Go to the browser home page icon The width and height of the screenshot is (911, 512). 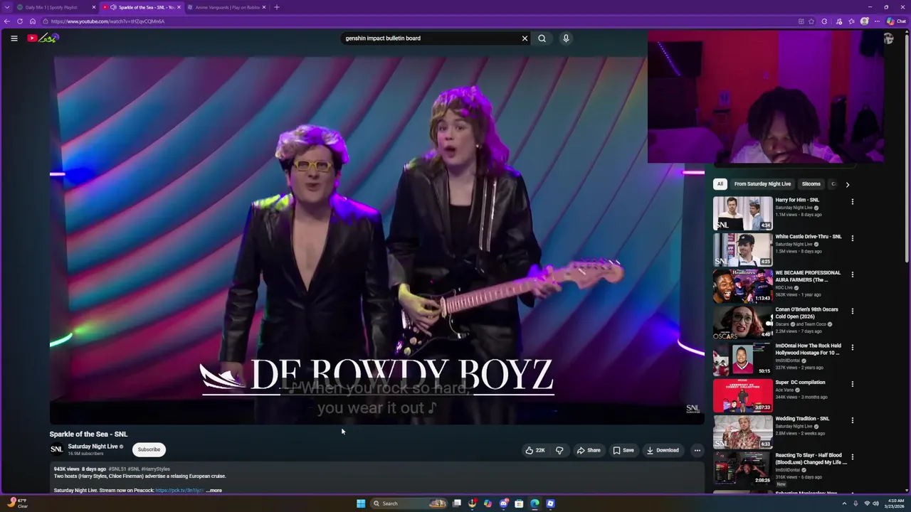32,21
